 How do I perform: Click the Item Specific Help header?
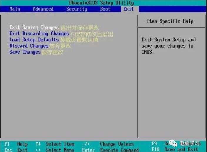click(x=170, y=21)
